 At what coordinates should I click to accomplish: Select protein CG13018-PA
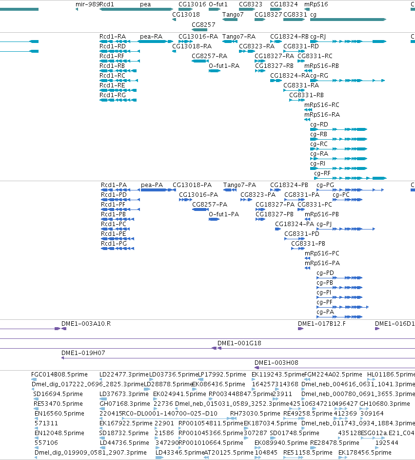point(192,185)
